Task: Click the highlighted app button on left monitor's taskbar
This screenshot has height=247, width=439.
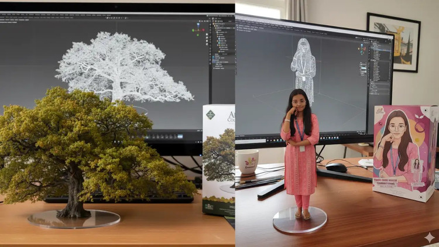Action: [x=180, y=136]
